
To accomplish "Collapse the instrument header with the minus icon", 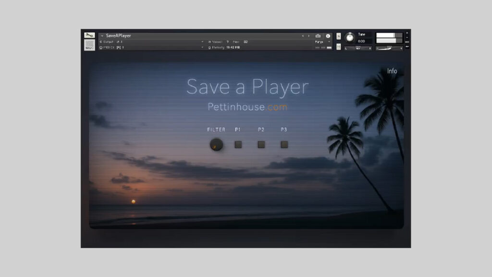I will click(407, 37).
